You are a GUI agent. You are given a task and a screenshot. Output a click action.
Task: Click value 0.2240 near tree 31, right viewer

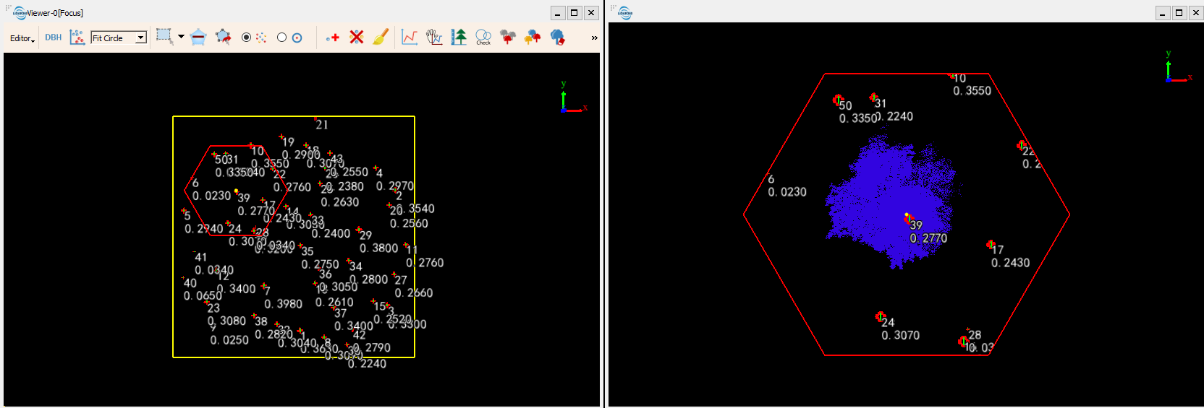[x=896, y=116]
